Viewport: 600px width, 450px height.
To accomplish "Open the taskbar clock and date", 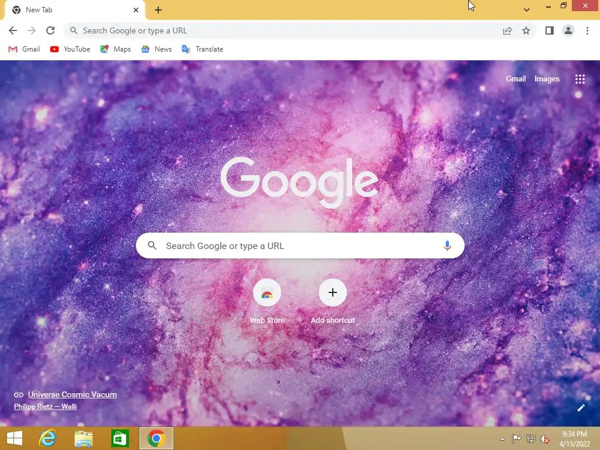I will pyautogui.click(x=574, y=439).
